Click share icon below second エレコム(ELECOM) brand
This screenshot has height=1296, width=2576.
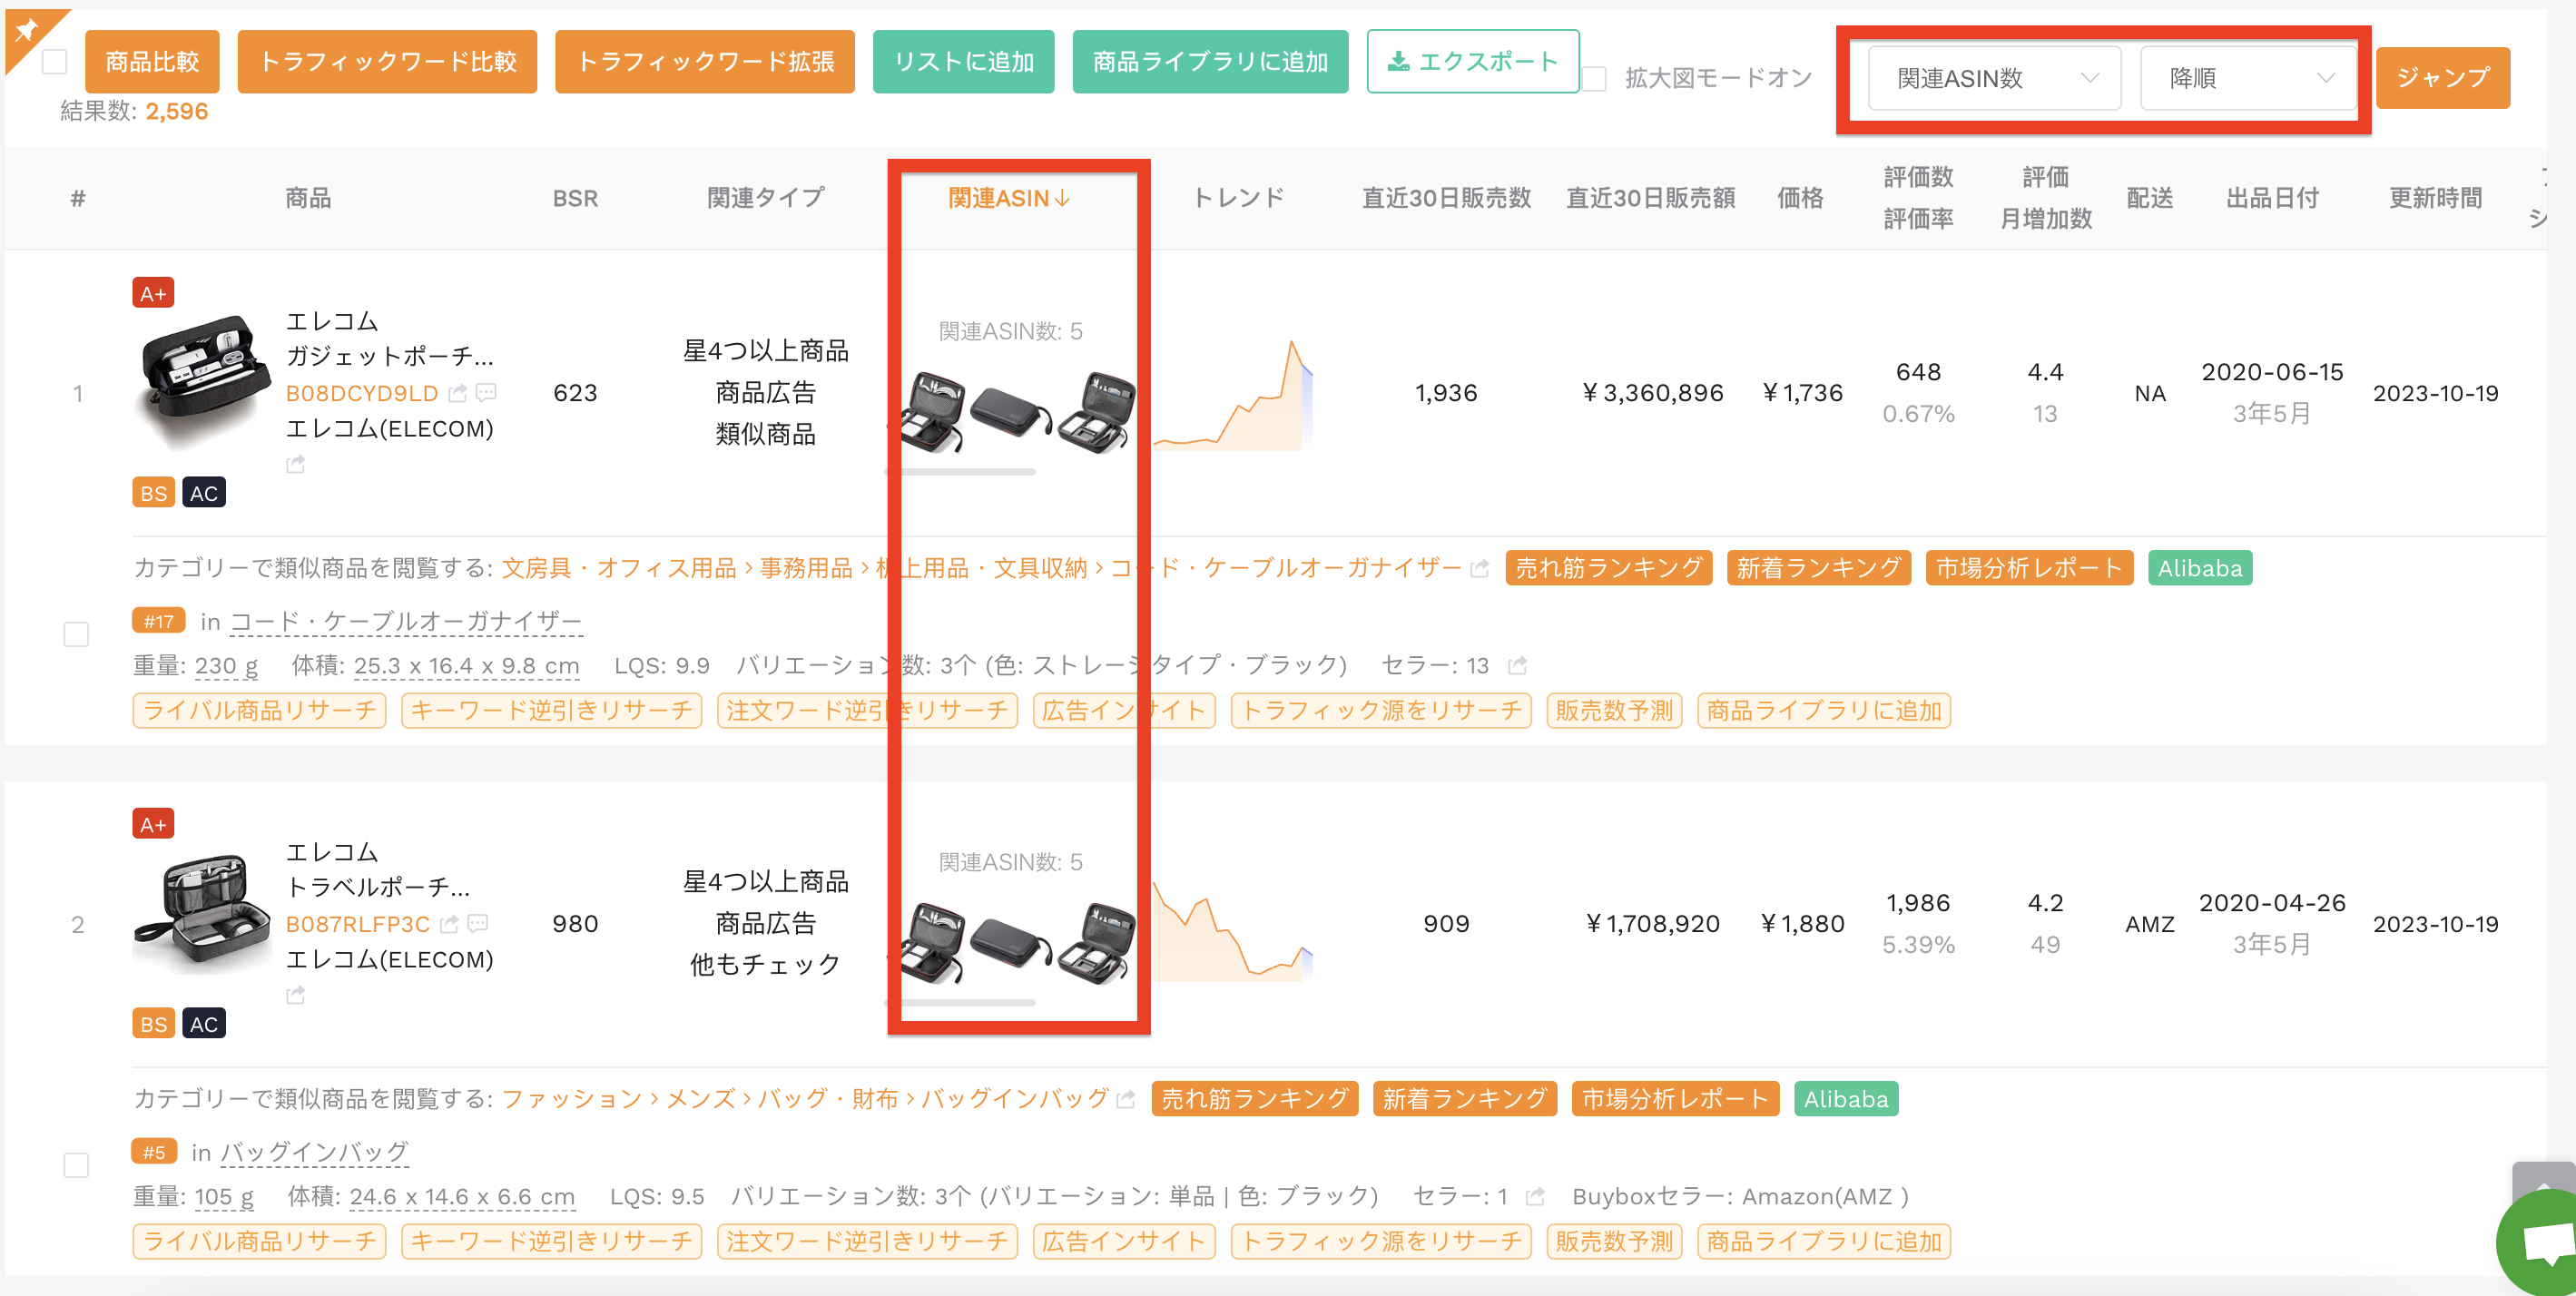[x=295, y=996]
